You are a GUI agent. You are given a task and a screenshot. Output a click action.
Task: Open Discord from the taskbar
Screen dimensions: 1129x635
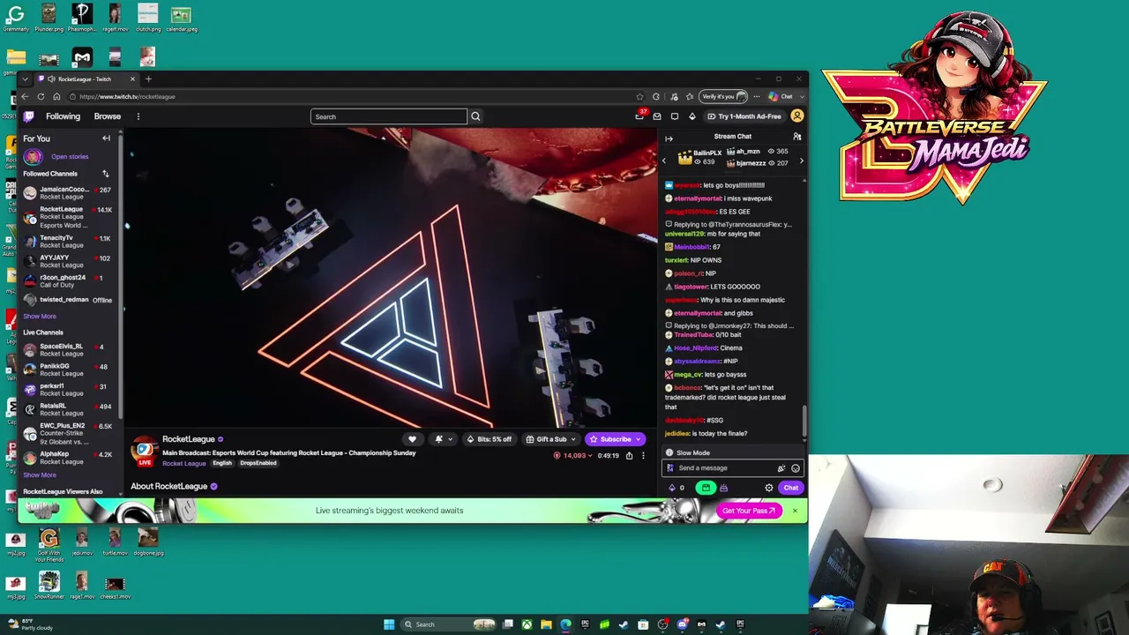coord(682,624)
